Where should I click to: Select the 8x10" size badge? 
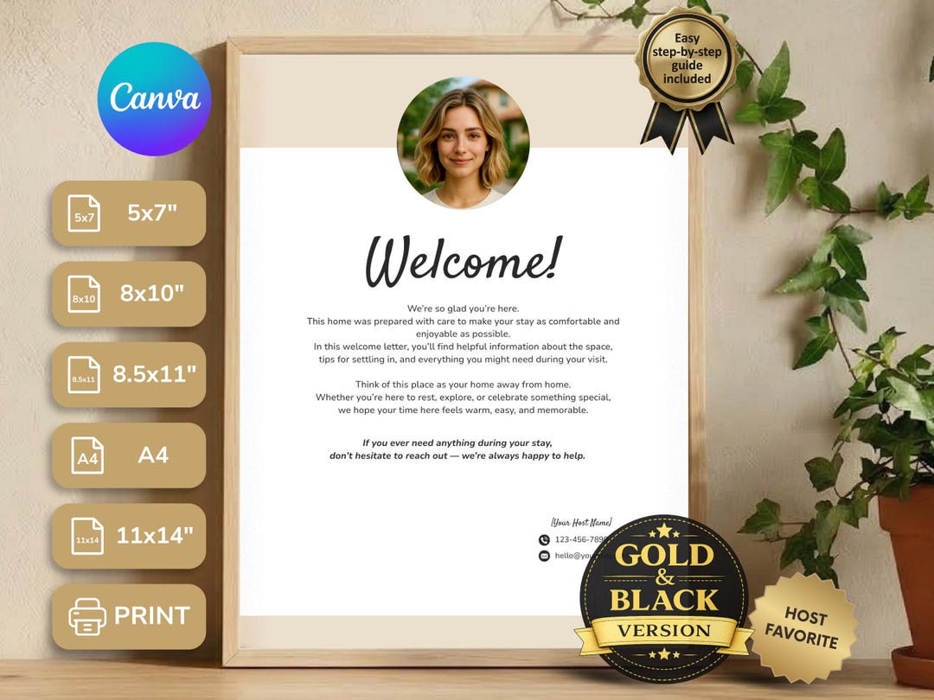(129, 294)
